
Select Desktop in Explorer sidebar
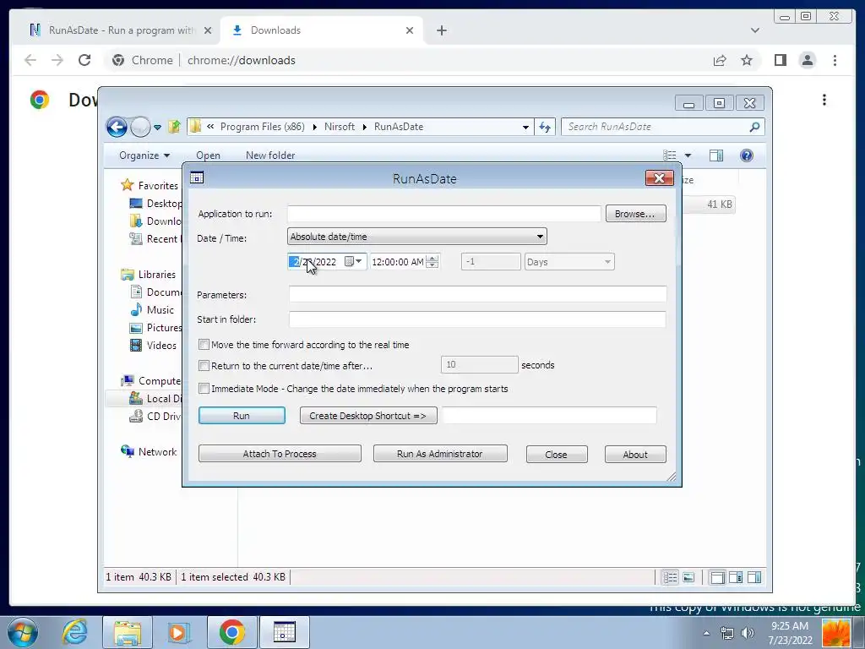[155, 203]
